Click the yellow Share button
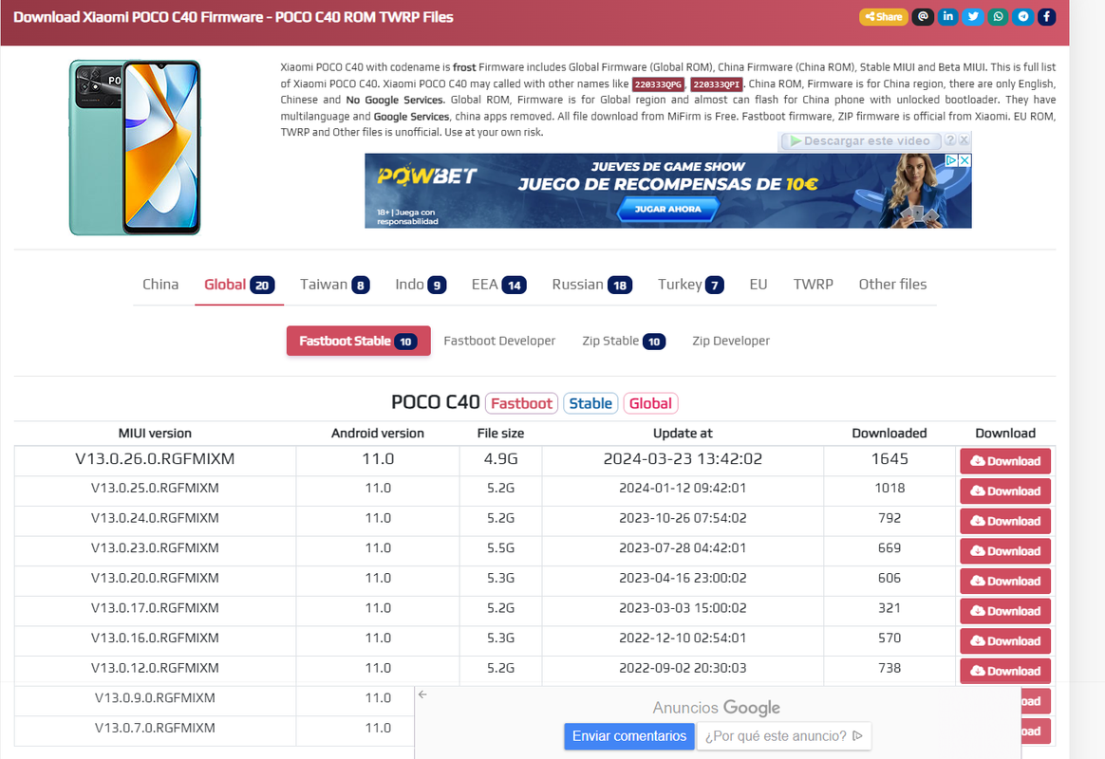 (x=883, y=17)
